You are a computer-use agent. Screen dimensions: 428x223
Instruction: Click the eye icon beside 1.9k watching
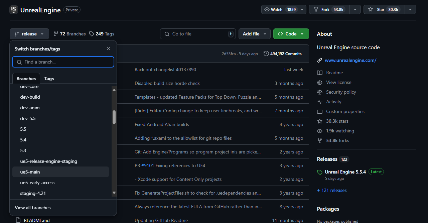[x=320, y=131]
